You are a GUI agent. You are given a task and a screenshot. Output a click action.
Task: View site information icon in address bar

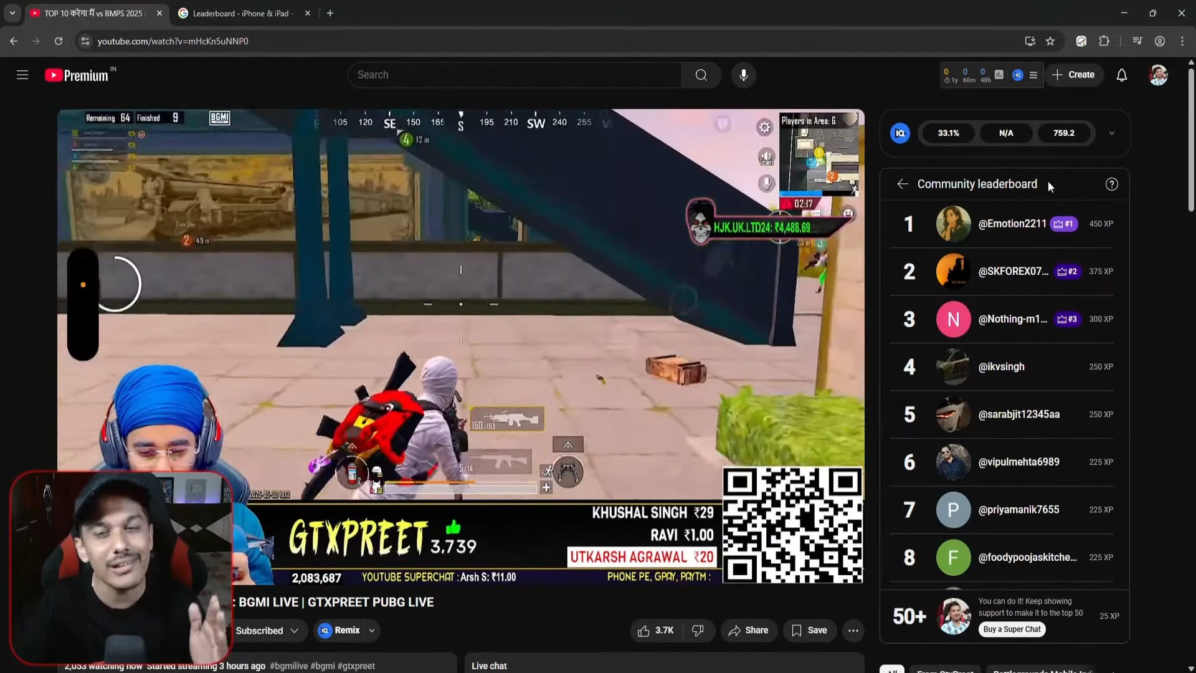click(85, 41)
